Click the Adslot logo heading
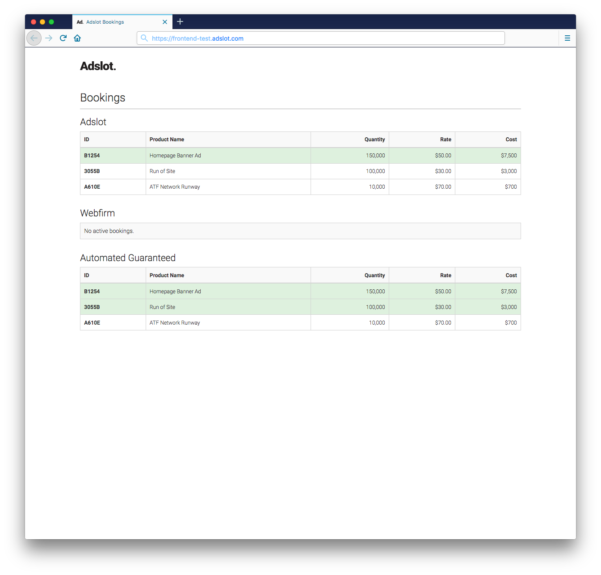The width and height of the screenshot is (601, 575). pos(98,66)
